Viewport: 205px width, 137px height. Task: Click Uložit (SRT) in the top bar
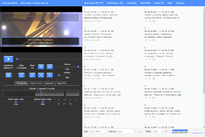tap(145, 2)
